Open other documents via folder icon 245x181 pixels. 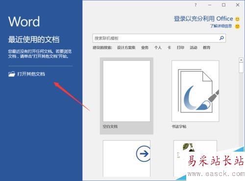(12, 74)
